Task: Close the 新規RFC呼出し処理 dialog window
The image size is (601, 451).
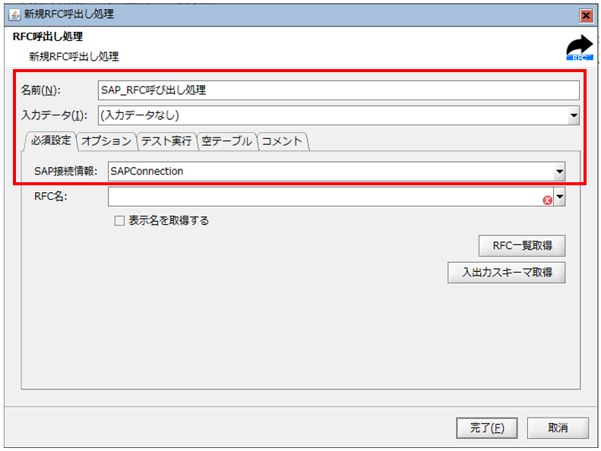Action: [x=586, y=15]
